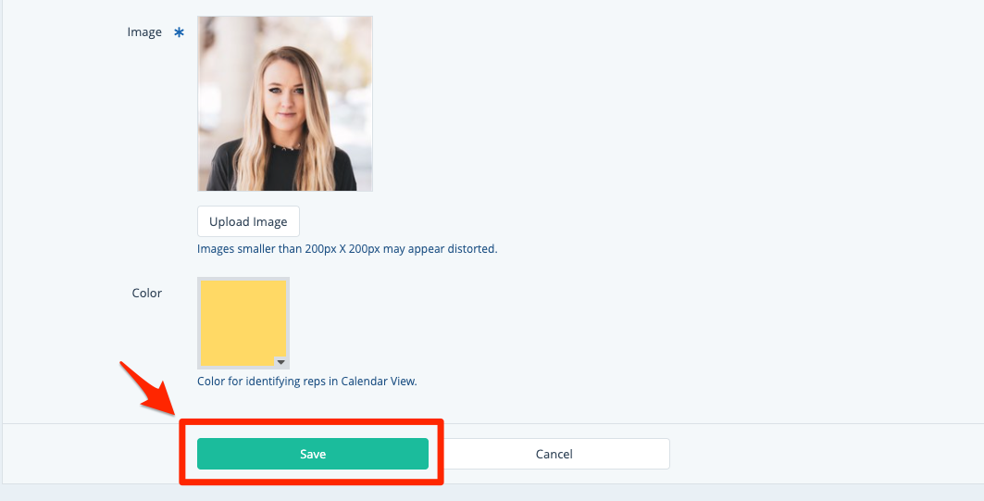Click the blue required asterisk icon
This screenshot has width=984, height=501.
179,32
